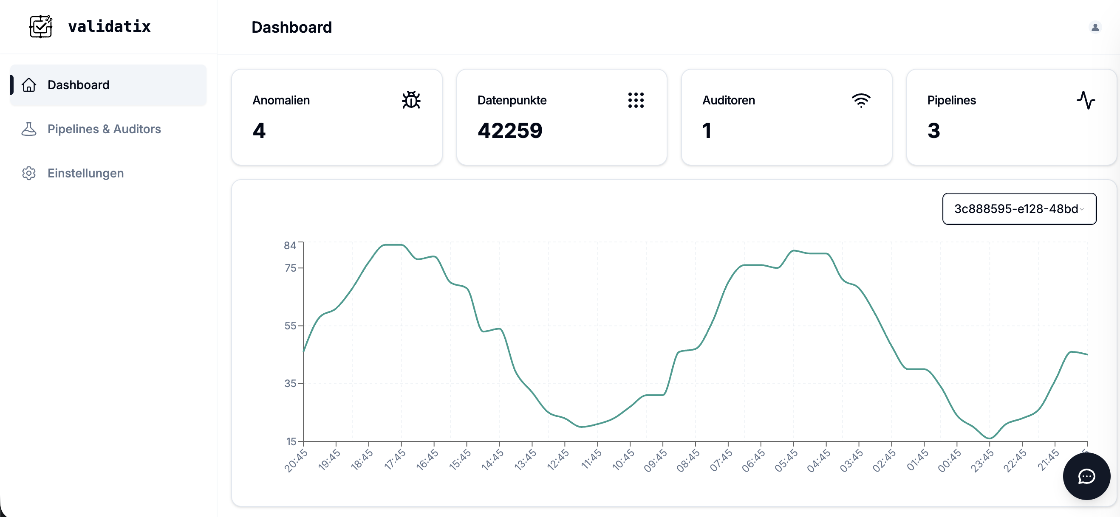Open the Einstellungen sidebar entry
This screenshot has width=1120, height=517.
click(85, 173)
